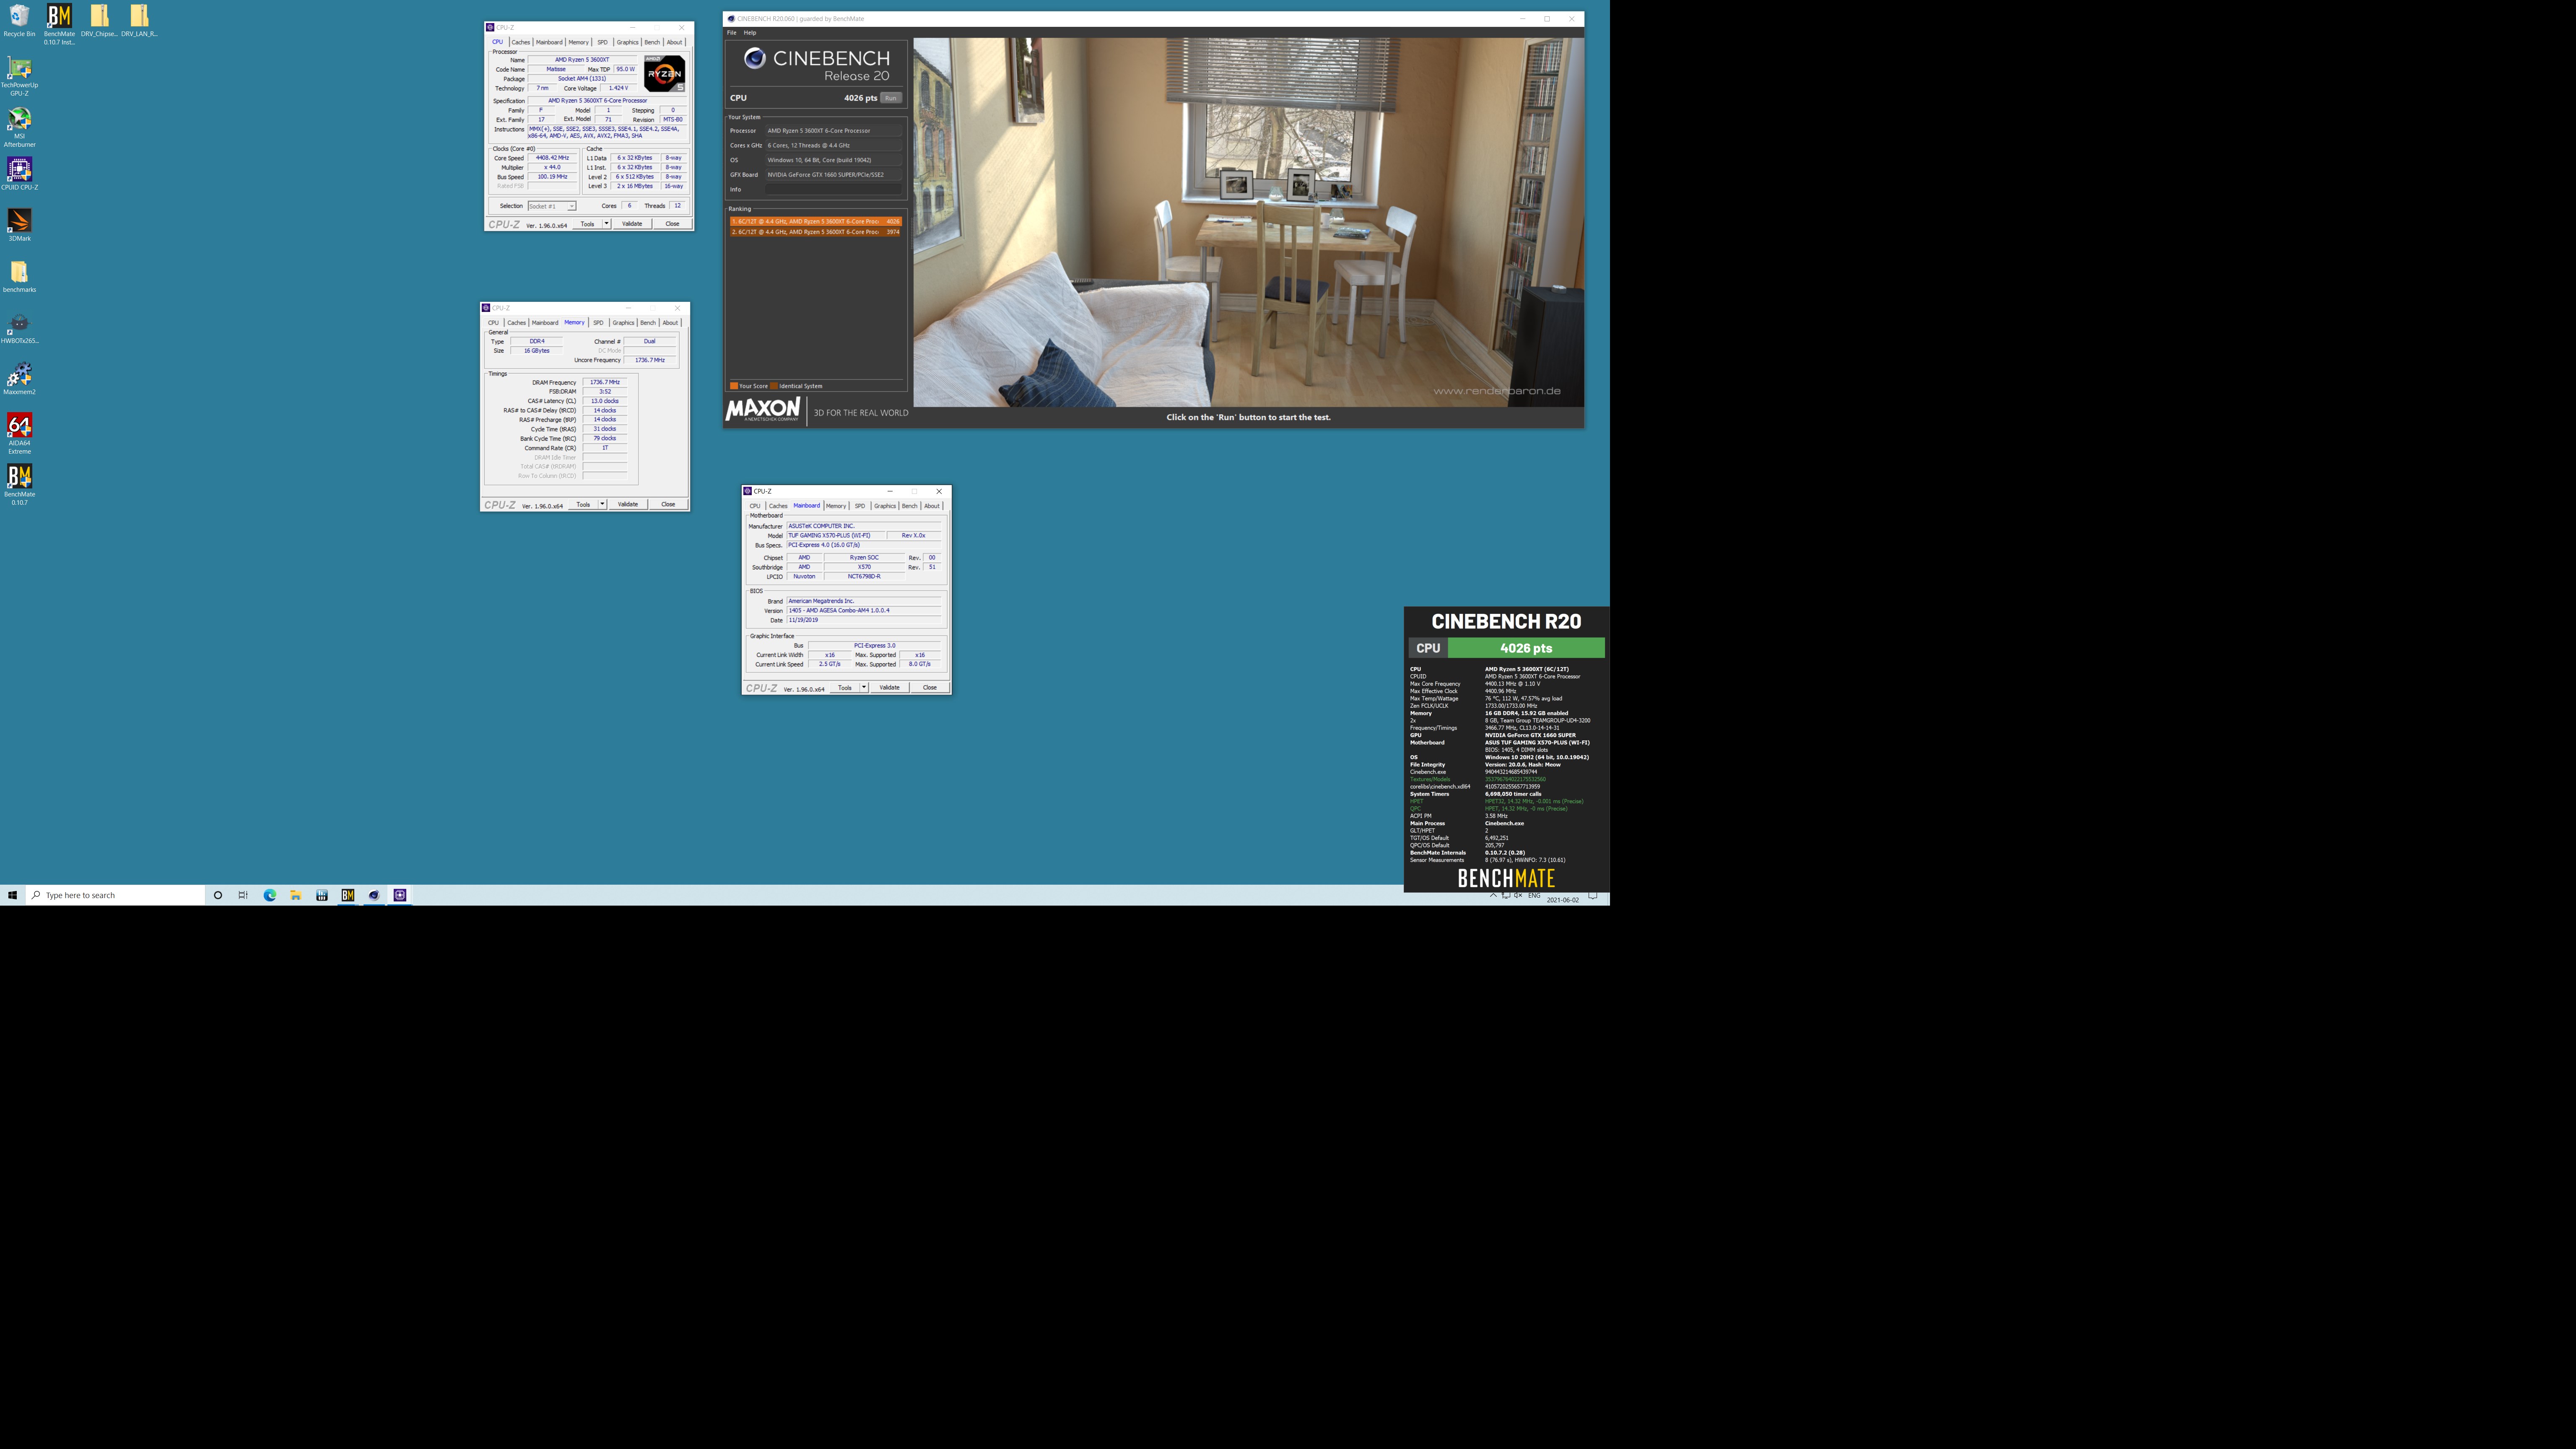Launch BenchMate 0.10.7 desktop shortcut
Viewport: 2576px width, 1449px height.
(x=19, y=484)
